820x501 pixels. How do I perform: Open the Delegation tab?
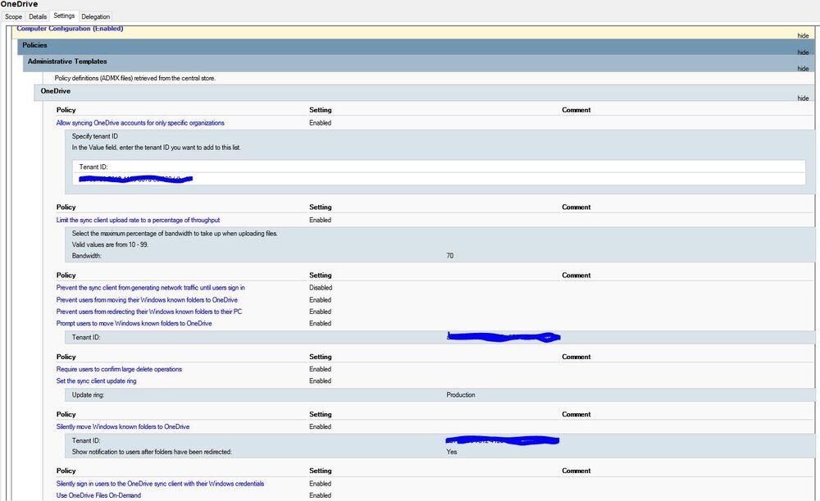pyautogui.click(x=95, y=16)
